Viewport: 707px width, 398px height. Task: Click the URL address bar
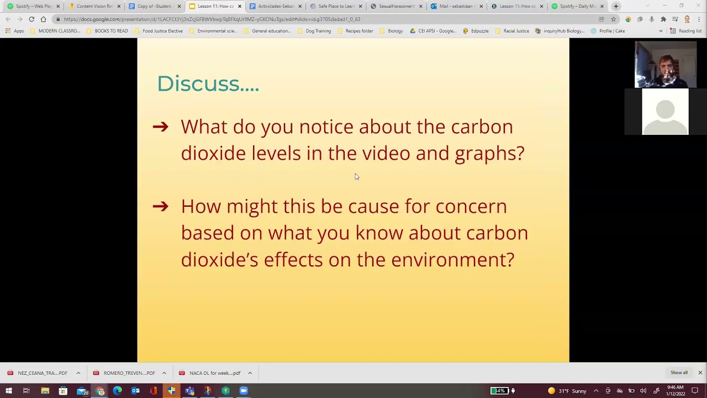[x=326, y=19]
